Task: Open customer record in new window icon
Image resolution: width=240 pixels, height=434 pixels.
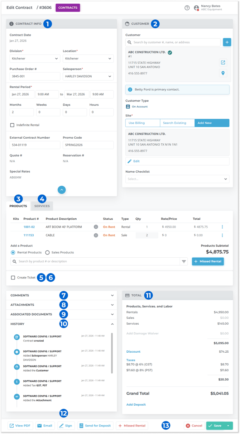Action: (x=223, y=63)
